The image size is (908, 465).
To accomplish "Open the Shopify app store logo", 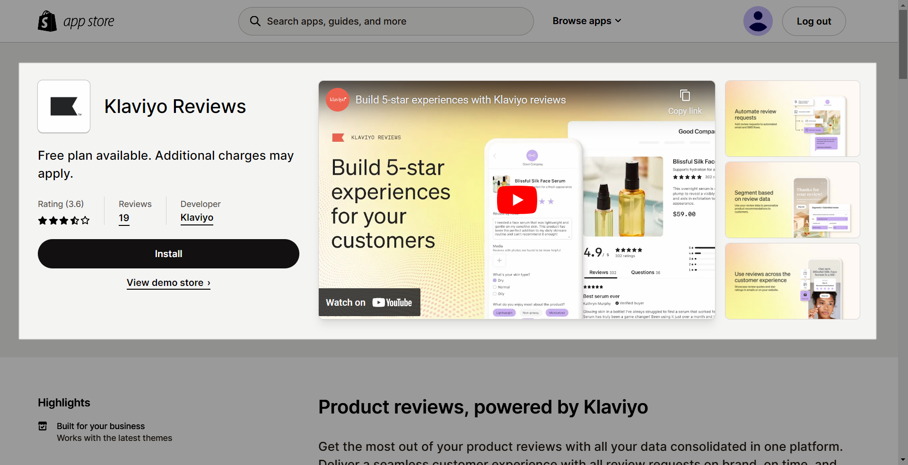I will click(76, 21).
